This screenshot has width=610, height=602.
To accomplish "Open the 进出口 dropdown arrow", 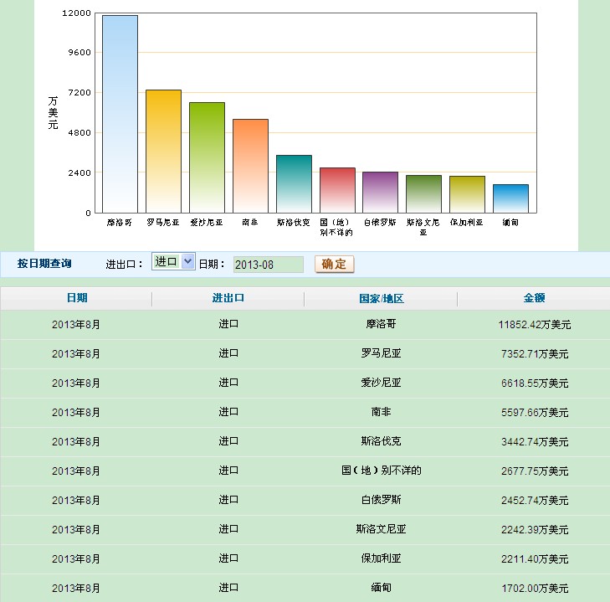I will 188,261.
